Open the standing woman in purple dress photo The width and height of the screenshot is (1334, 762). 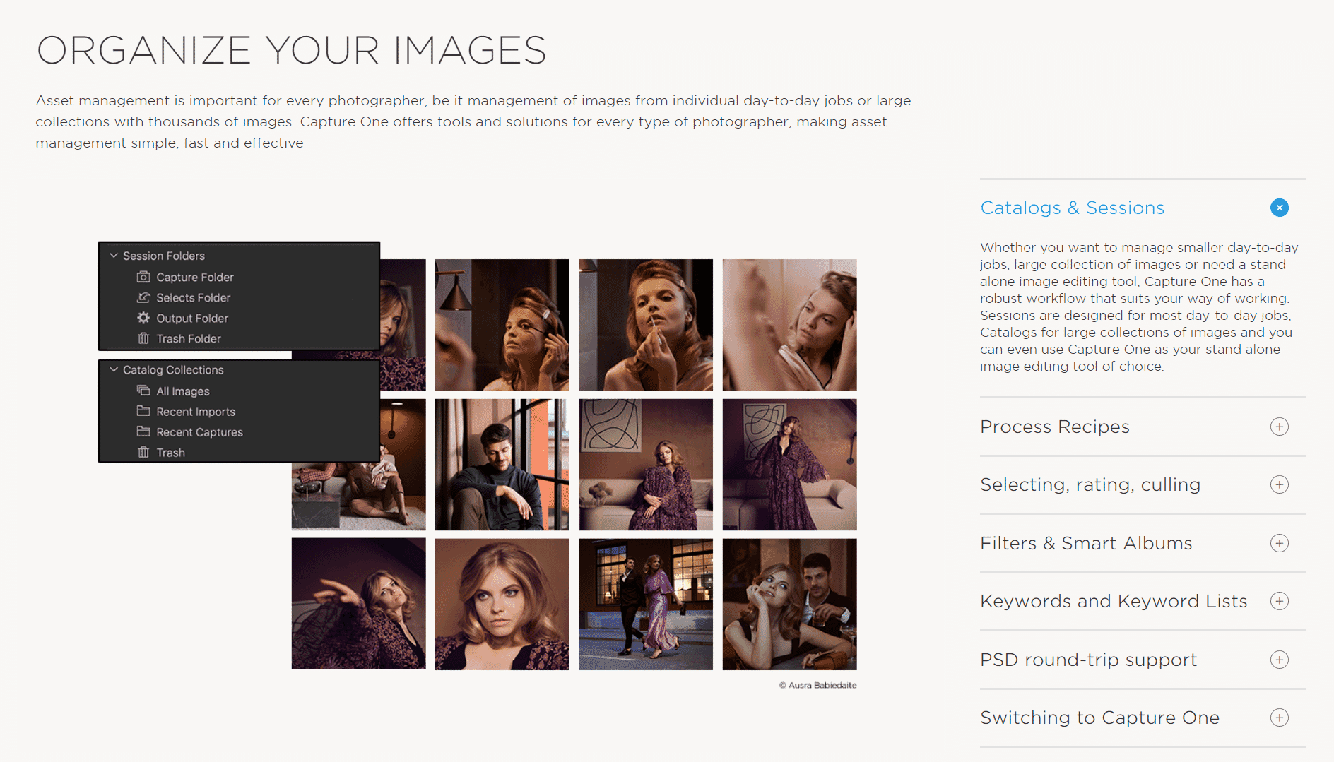(x=789, y=465)
